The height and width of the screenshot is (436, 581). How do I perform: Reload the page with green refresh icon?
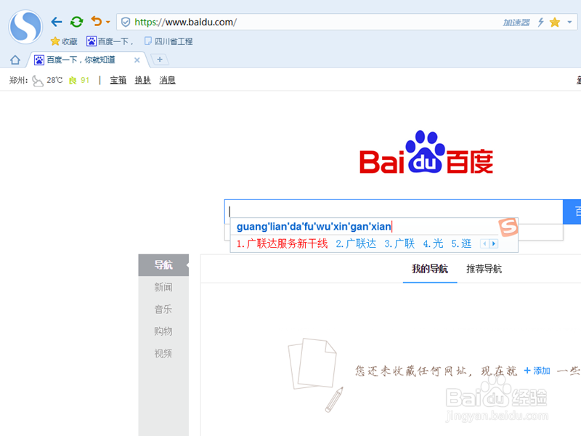tap(77, 22)
